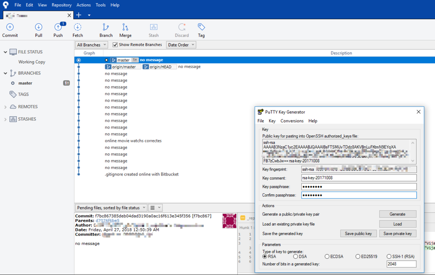This screenshot has height=275, width=435.
Task: Choose ED25519 as key type
Action: [x=358, y=257]
